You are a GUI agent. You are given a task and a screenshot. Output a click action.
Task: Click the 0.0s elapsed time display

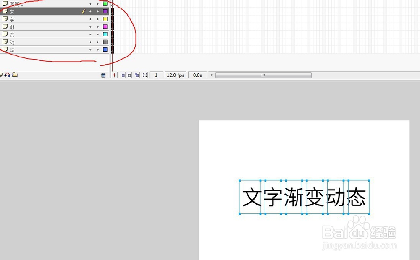tap(197, 75)
